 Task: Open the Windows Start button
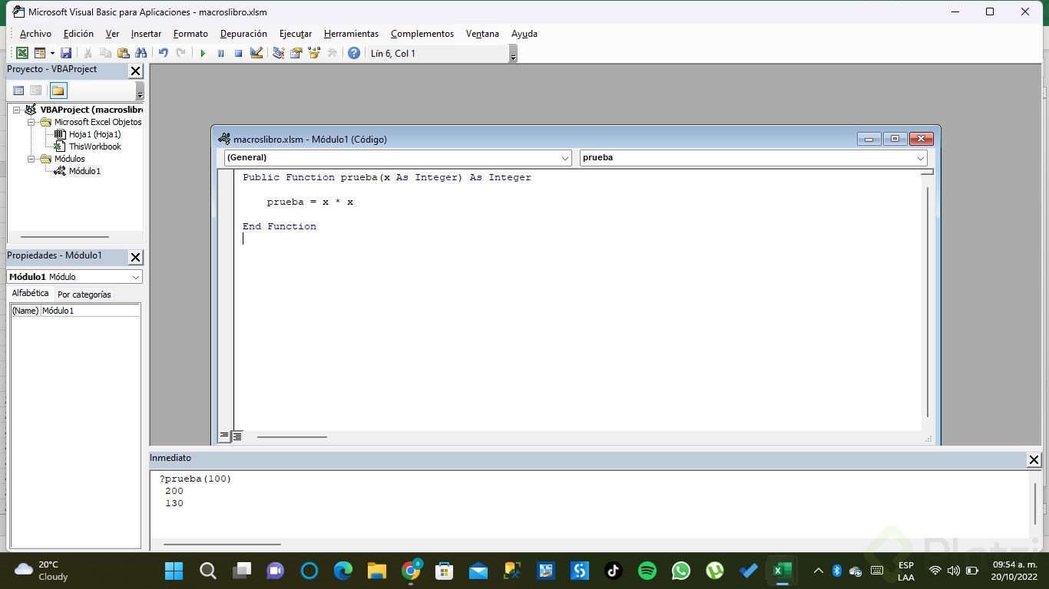[174, 571]
